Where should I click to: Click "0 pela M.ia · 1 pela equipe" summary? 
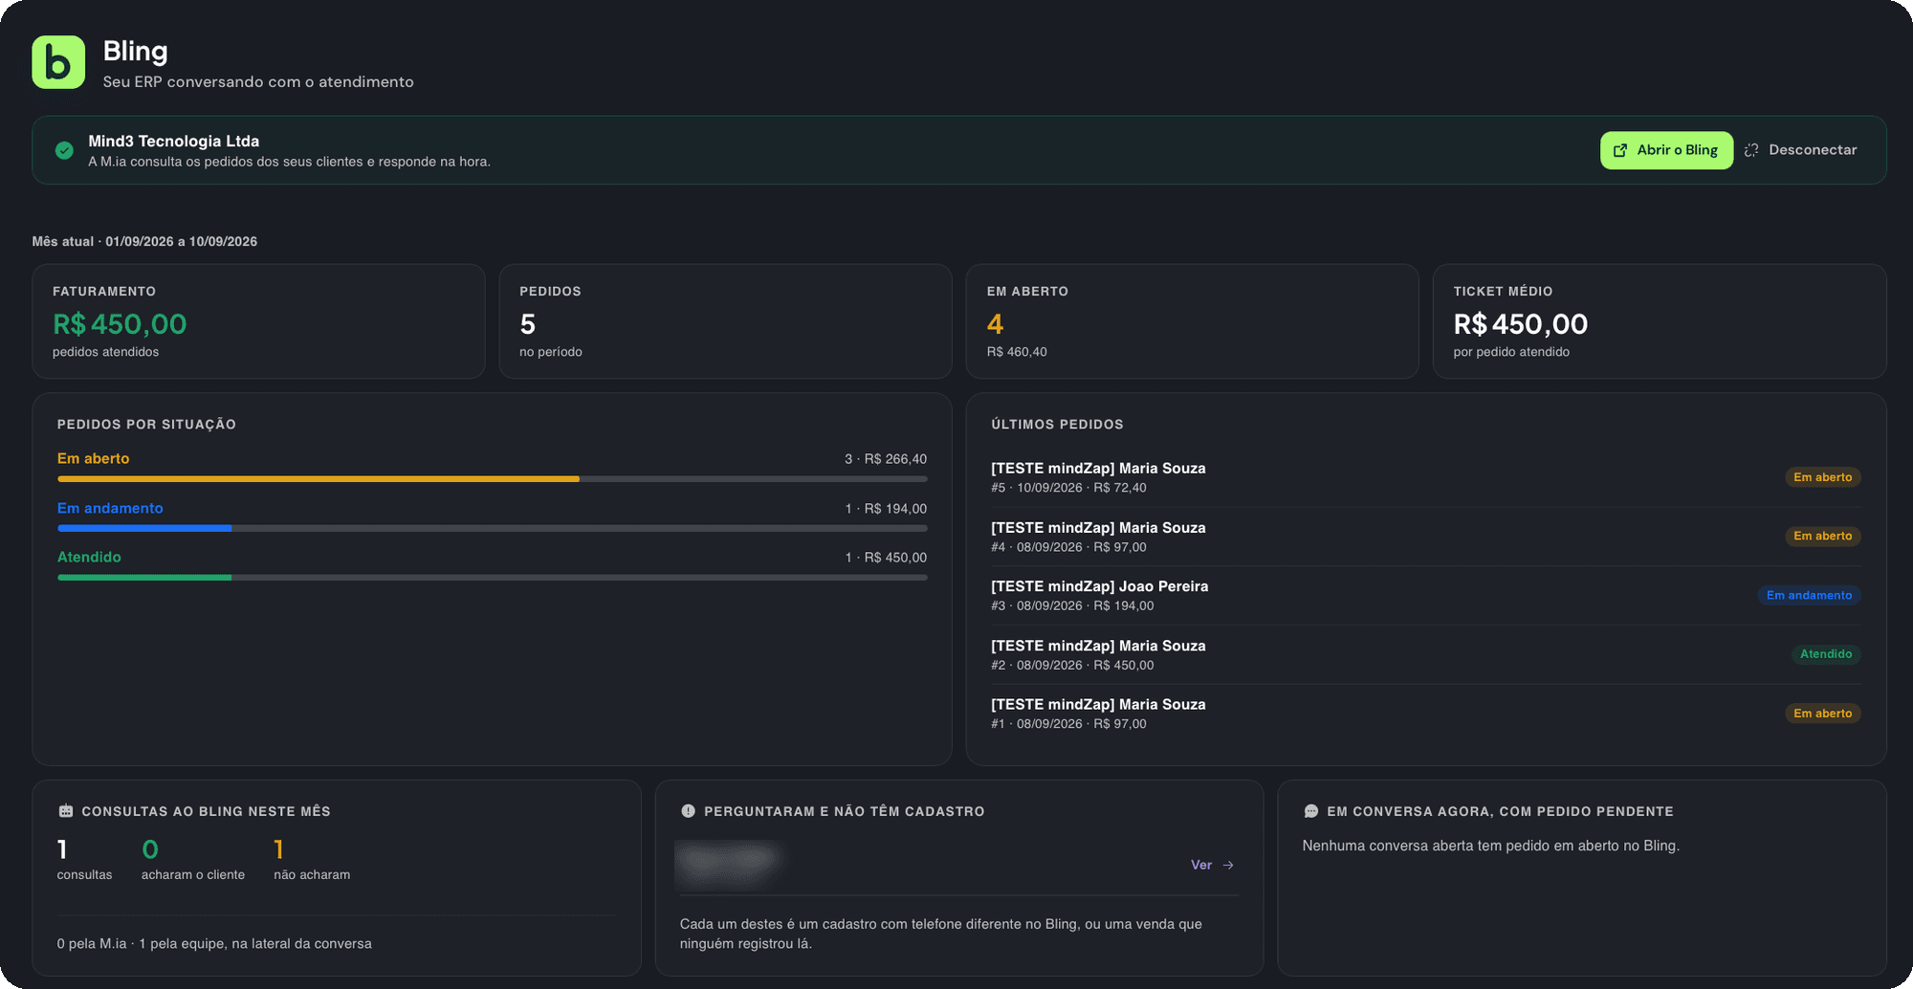[214, 943]
